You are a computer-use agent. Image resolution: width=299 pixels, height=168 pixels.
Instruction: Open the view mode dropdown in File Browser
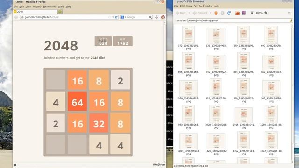(289, 13)
